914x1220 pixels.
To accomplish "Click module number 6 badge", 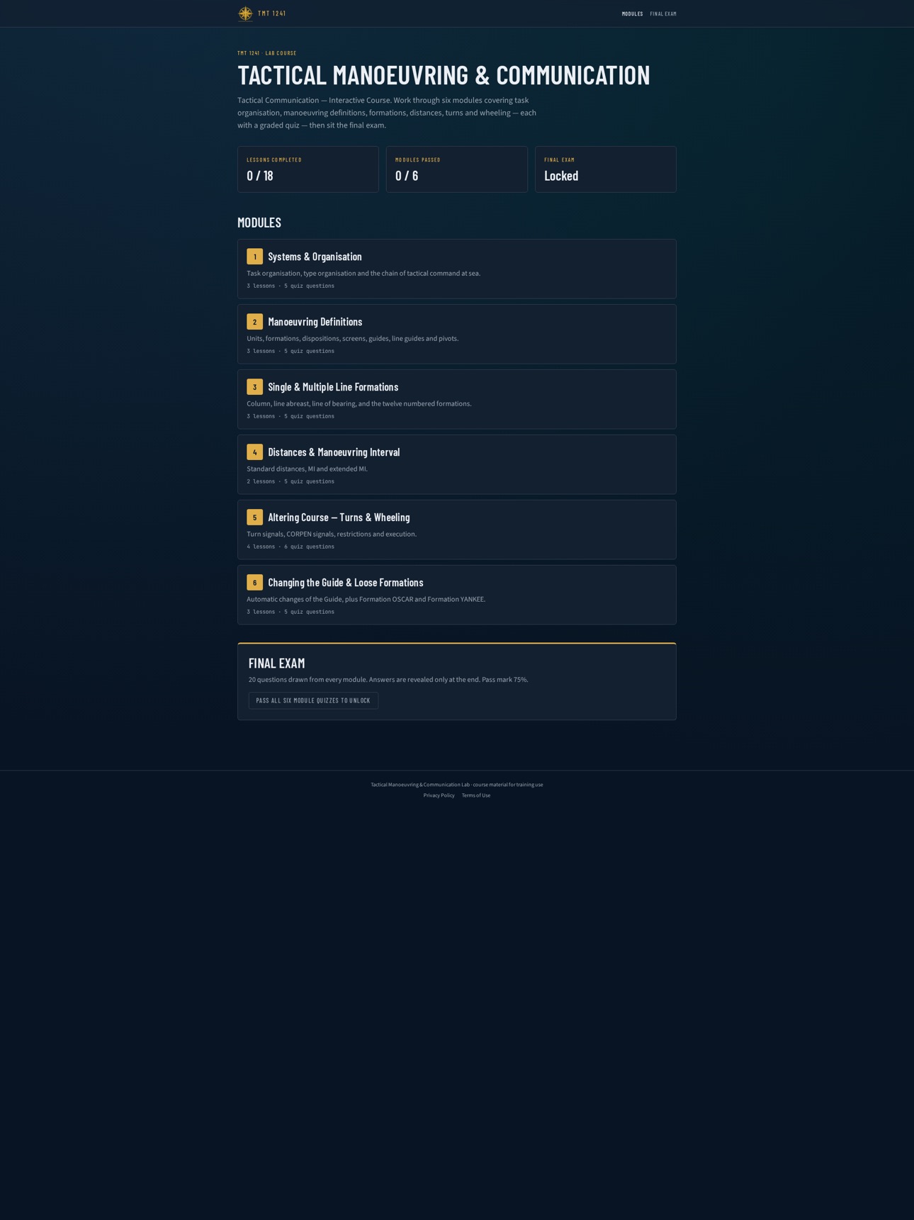I will point(255,583).
